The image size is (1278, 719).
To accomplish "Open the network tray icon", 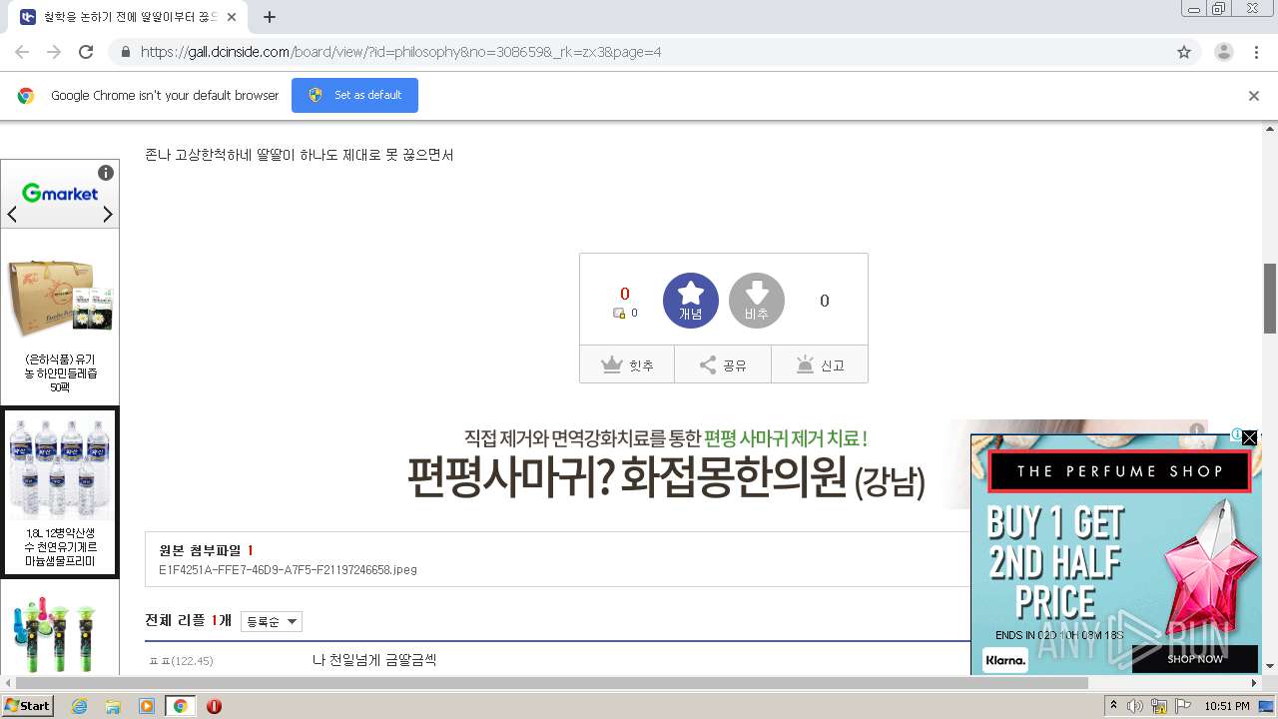I will click(1159, 706).
